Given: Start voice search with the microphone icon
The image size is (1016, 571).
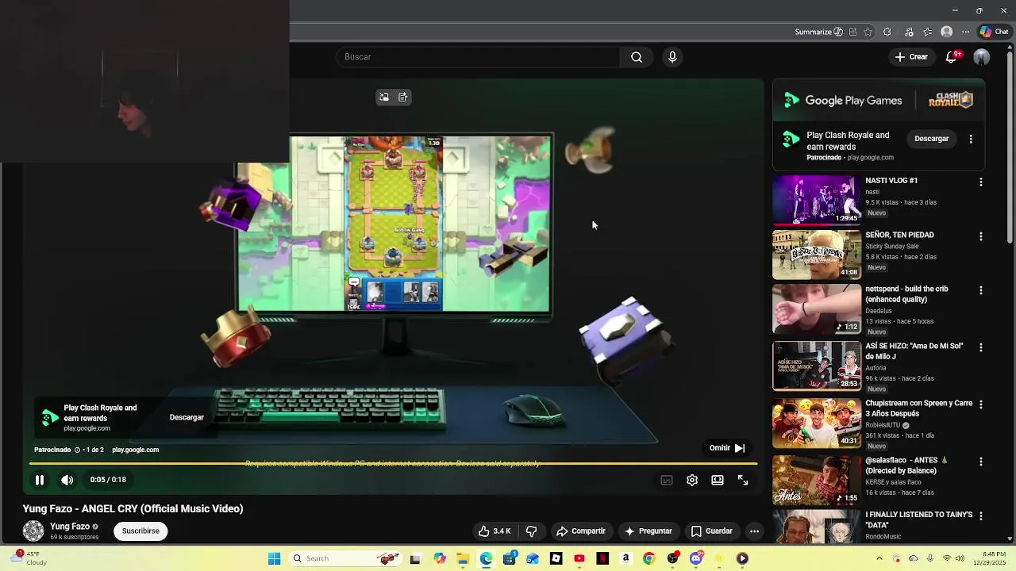Looking at the screenshot, I should (672, 57).
